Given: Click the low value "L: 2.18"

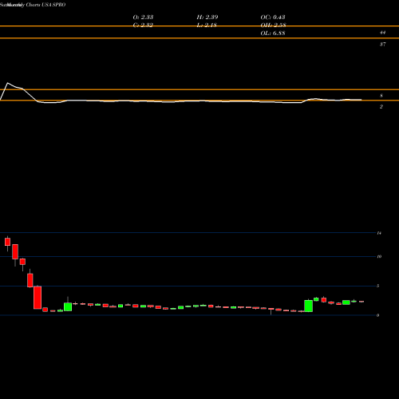Looking at the screenshot, I should coord(207,25).
